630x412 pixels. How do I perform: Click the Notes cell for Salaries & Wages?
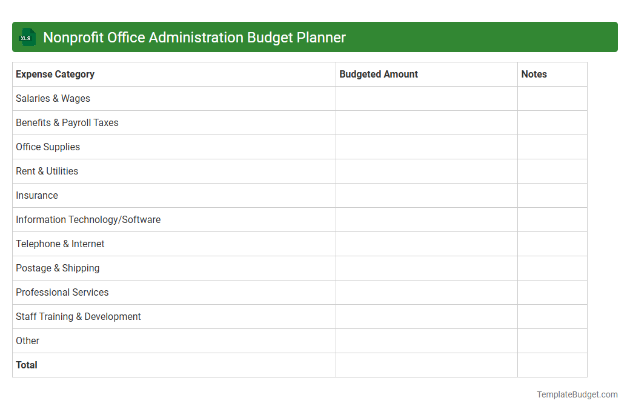coord(551,98)
